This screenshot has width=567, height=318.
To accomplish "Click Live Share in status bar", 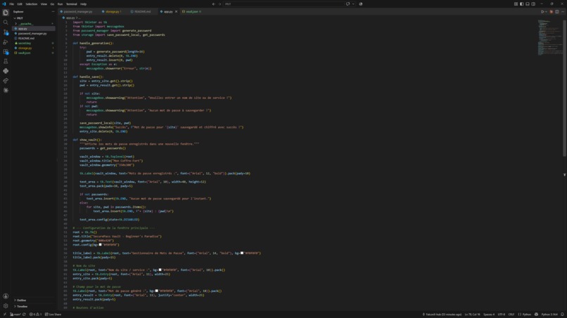I will (53, 314).
